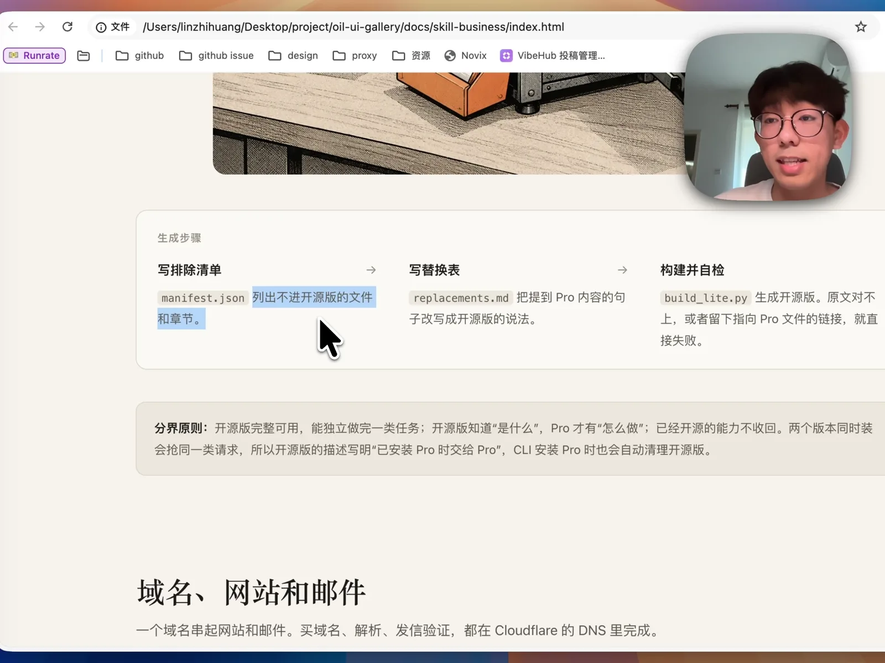Open the Runrate bookmark
The height and width of the screenshot is (663, 885).
[x=34, y=55]
